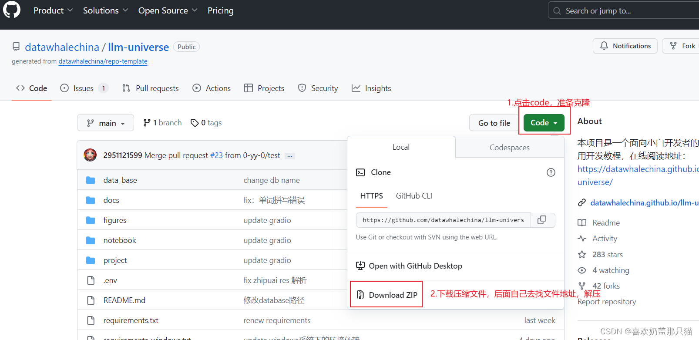Switch to the Codespaces tab
Screen dimensions: 699x340
click(x=510, y=148)
